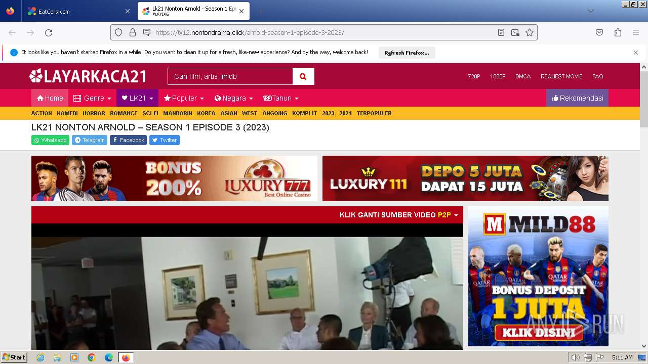Open new tab with plus button
The height and width of the screenshot is (364, 648).
click(x=260, y=11)
